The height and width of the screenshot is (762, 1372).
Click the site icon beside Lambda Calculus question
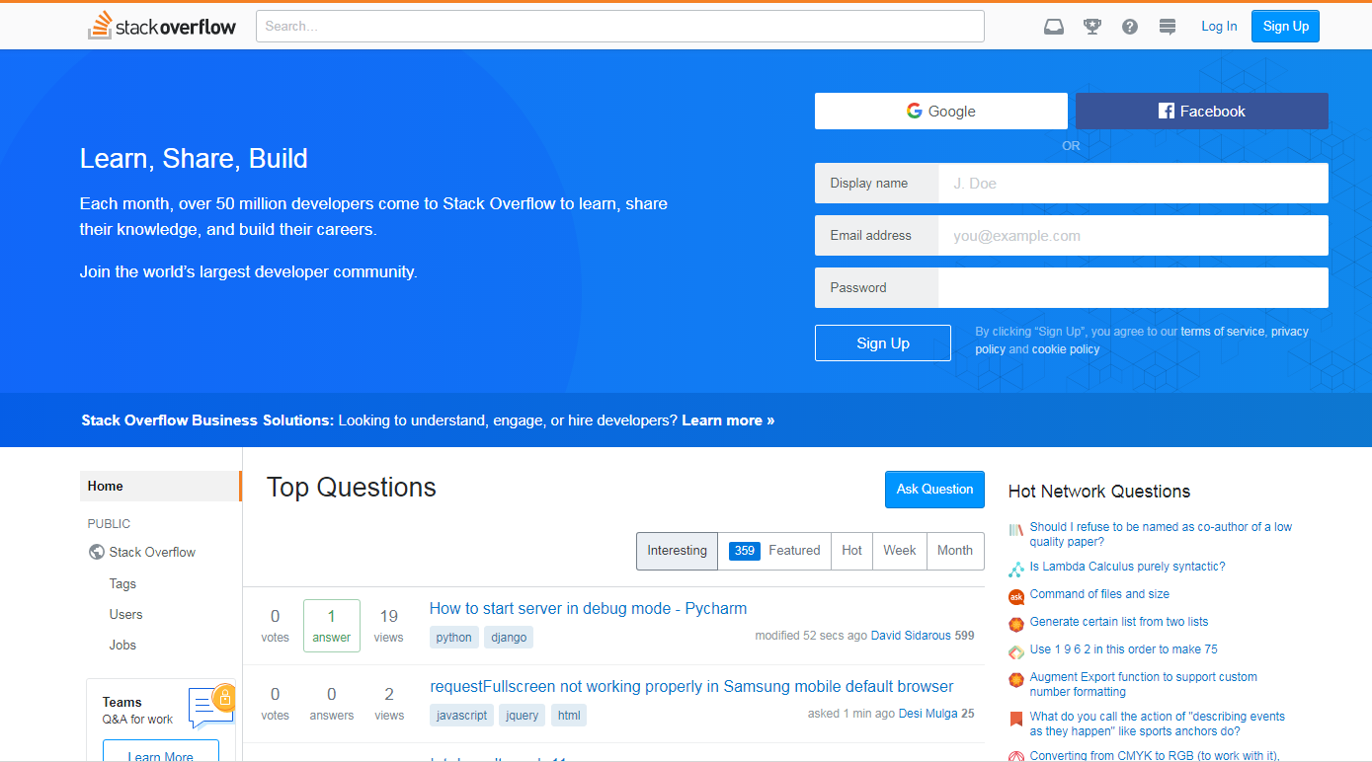tap(1015, 569)
